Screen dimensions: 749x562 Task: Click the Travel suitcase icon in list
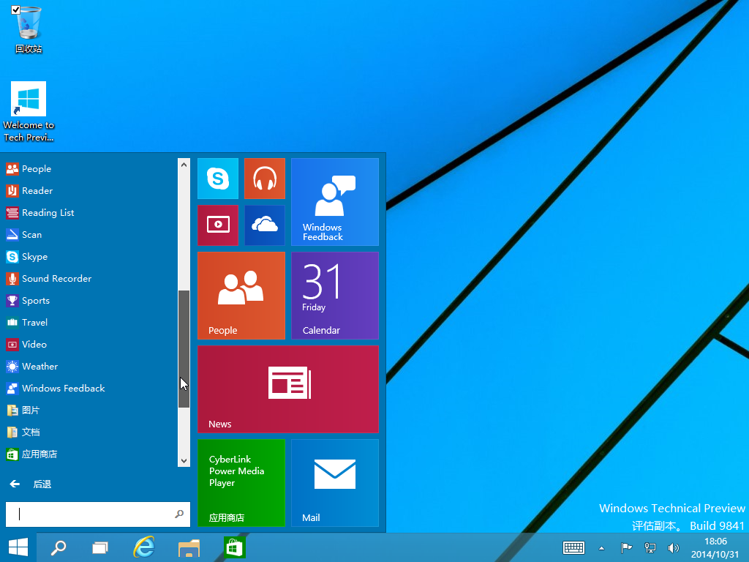point(12,323)
